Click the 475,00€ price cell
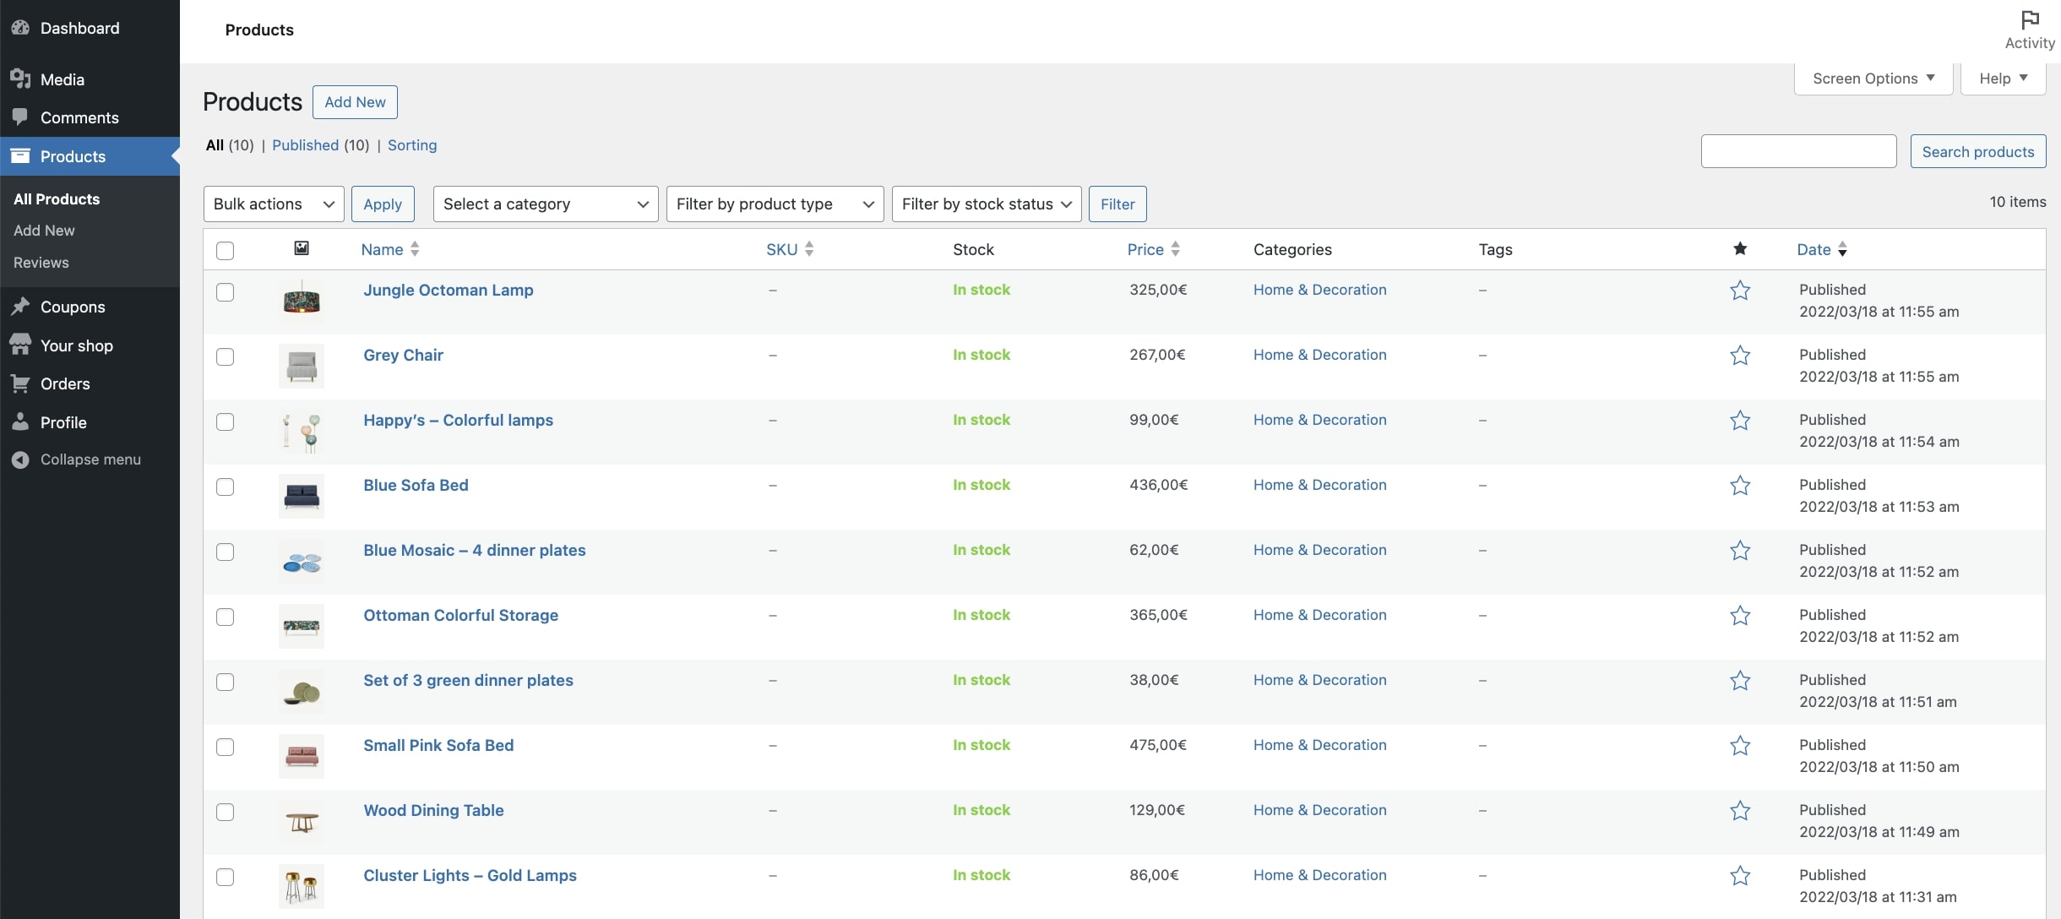Screen dimensions: 2061x919 [x=1158, y=746]
